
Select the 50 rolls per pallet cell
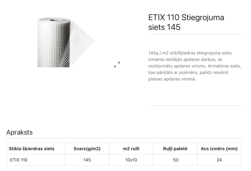click(175, 160)
